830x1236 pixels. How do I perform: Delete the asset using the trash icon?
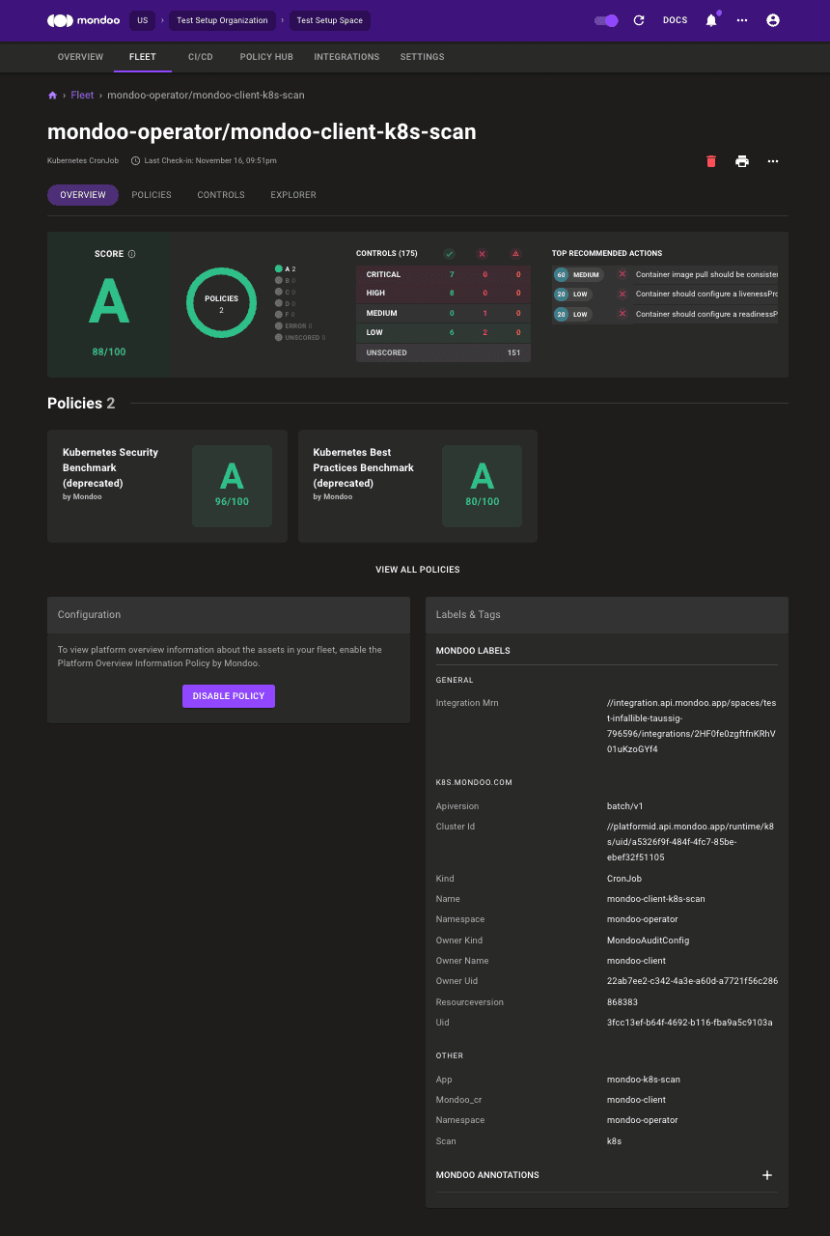coord(711,161)
